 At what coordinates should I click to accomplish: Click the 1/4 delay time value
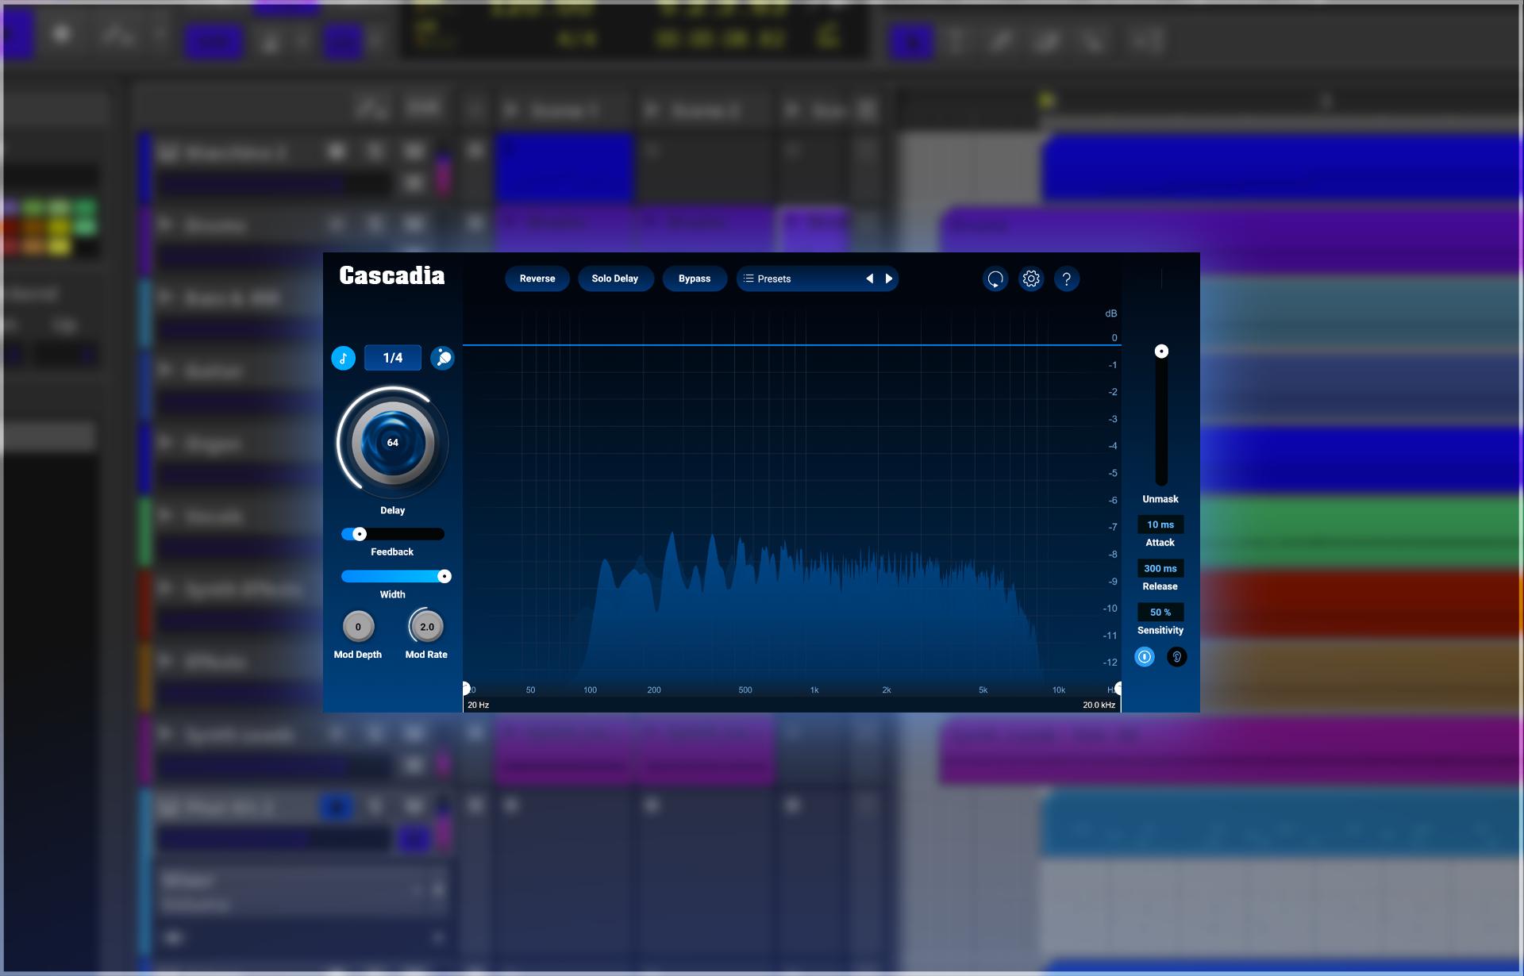pos(393,358)
